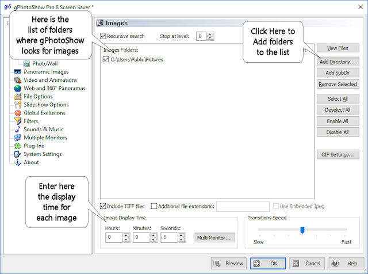Click the Add SubDir button
The image size is (368, 274).
338,73
